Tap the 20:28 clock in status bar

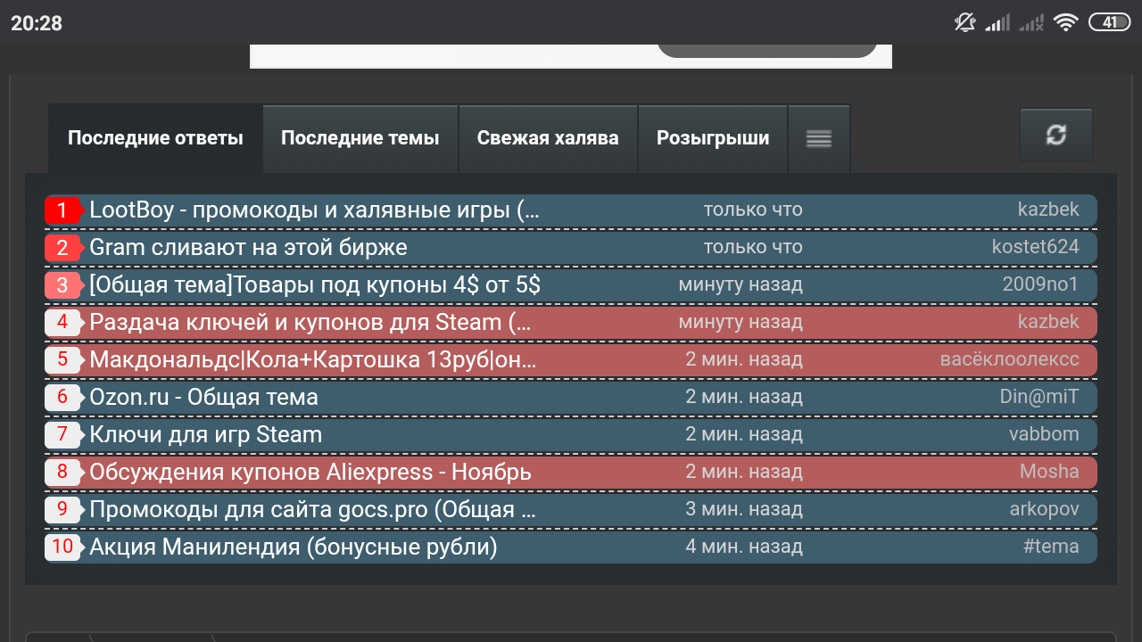click(x=37, y=23)
